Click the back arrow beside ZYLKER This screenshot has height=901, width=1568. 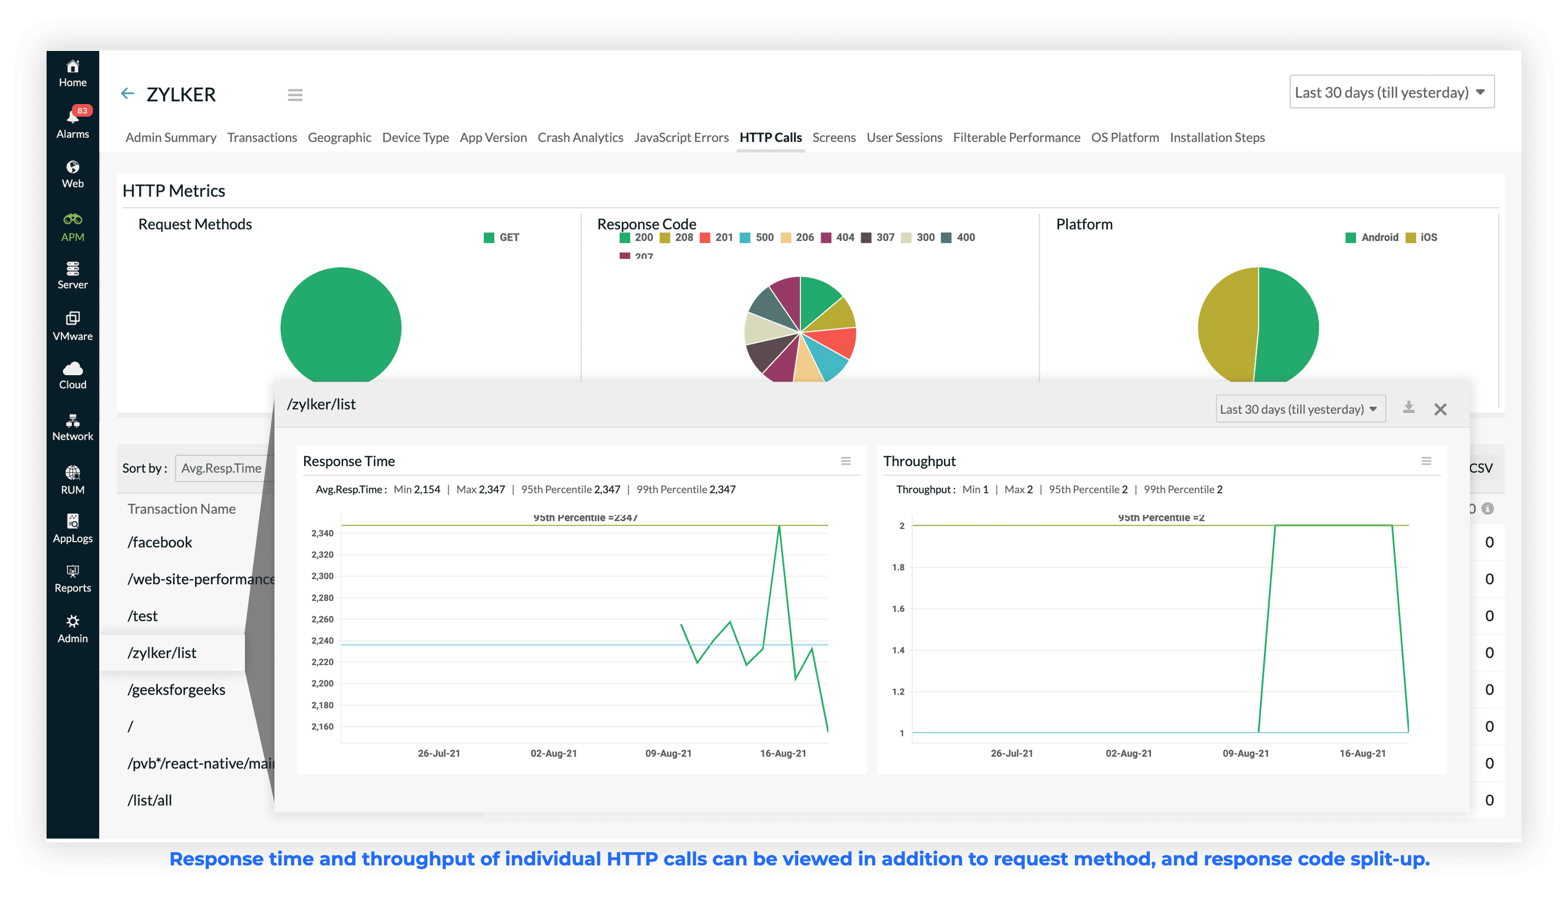pyautogui.click(x=128, y=94)
